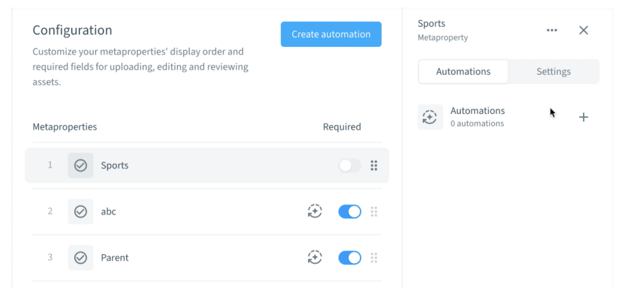This screenshot has height=295, width=626.
Task: Open the three-dots menu for Sports metaproperty
Action: (552, 30)
